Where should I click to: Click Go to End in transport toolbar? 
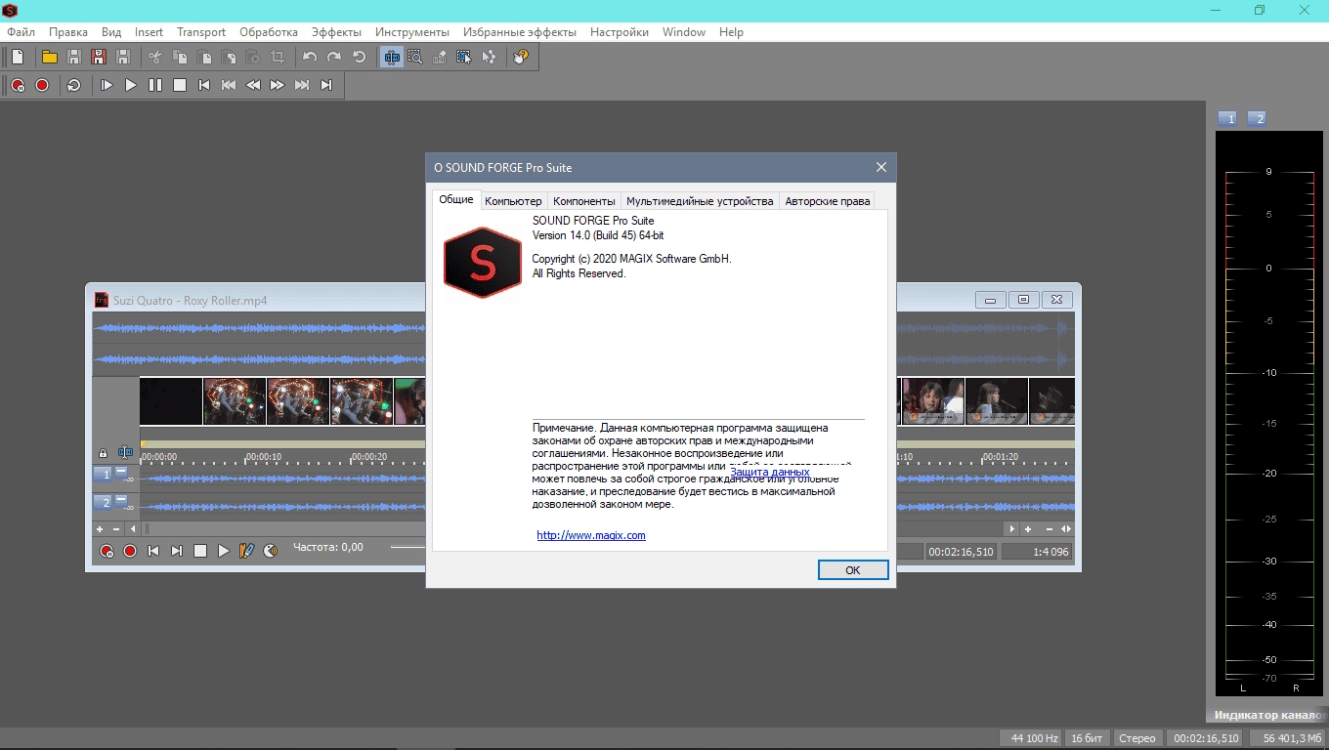[326, 85]
